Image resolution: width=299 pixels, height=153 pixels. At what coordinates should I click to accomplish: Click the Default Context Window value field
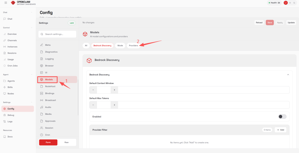[104, 90]
